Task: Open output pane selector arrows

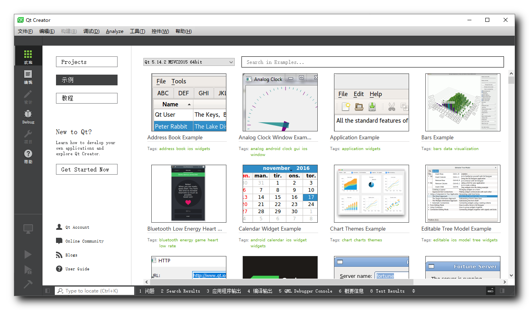Action: click(413, 291)
